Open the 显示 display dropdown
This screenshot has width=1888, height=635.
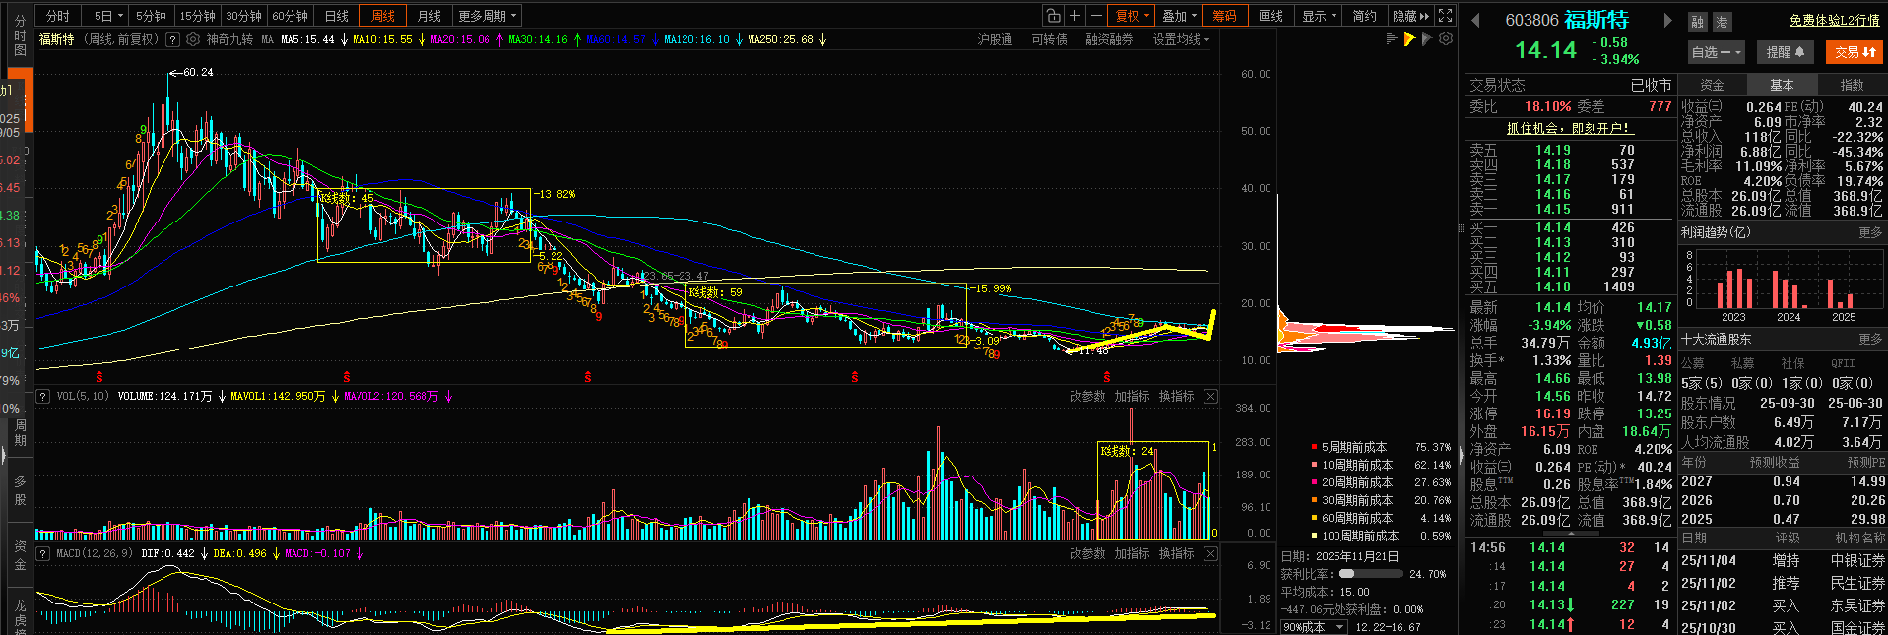point(1319,16)
